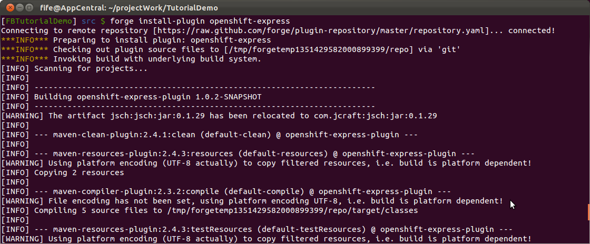Image resolution: width=590 pixels, height=244 pixels.
Task: Click the testResources plugin line
Action: [x=257, y=229]
